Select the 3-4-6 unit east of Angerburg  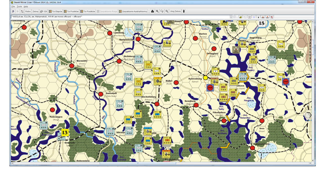(280, 44)
